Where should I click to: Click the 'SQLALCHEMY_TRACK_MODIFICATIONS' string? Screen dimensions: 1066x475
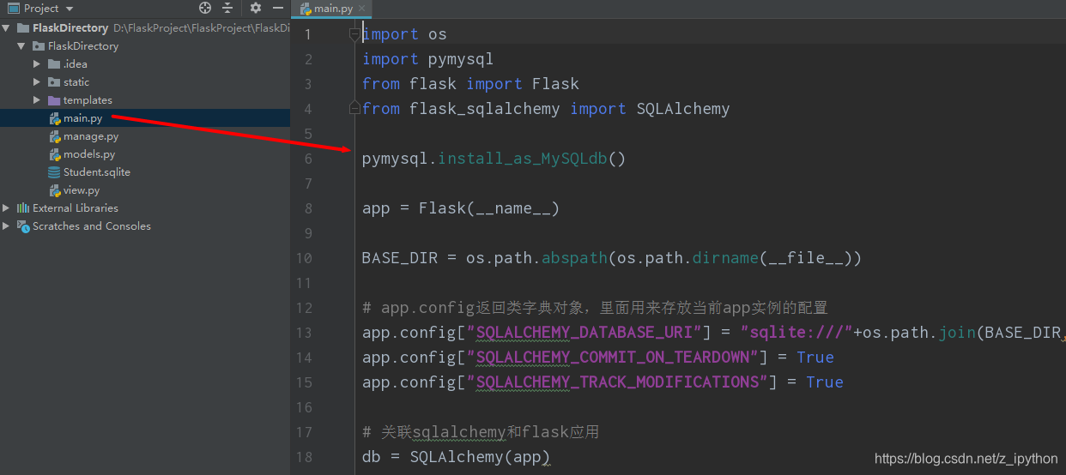[616, 382]
